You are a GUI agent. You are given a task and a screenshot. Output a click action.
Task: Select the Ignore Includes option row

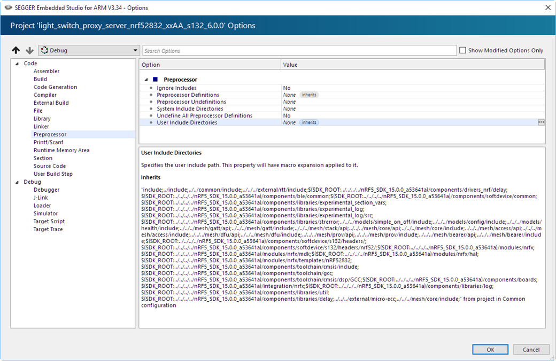click(x=342, y=88)
